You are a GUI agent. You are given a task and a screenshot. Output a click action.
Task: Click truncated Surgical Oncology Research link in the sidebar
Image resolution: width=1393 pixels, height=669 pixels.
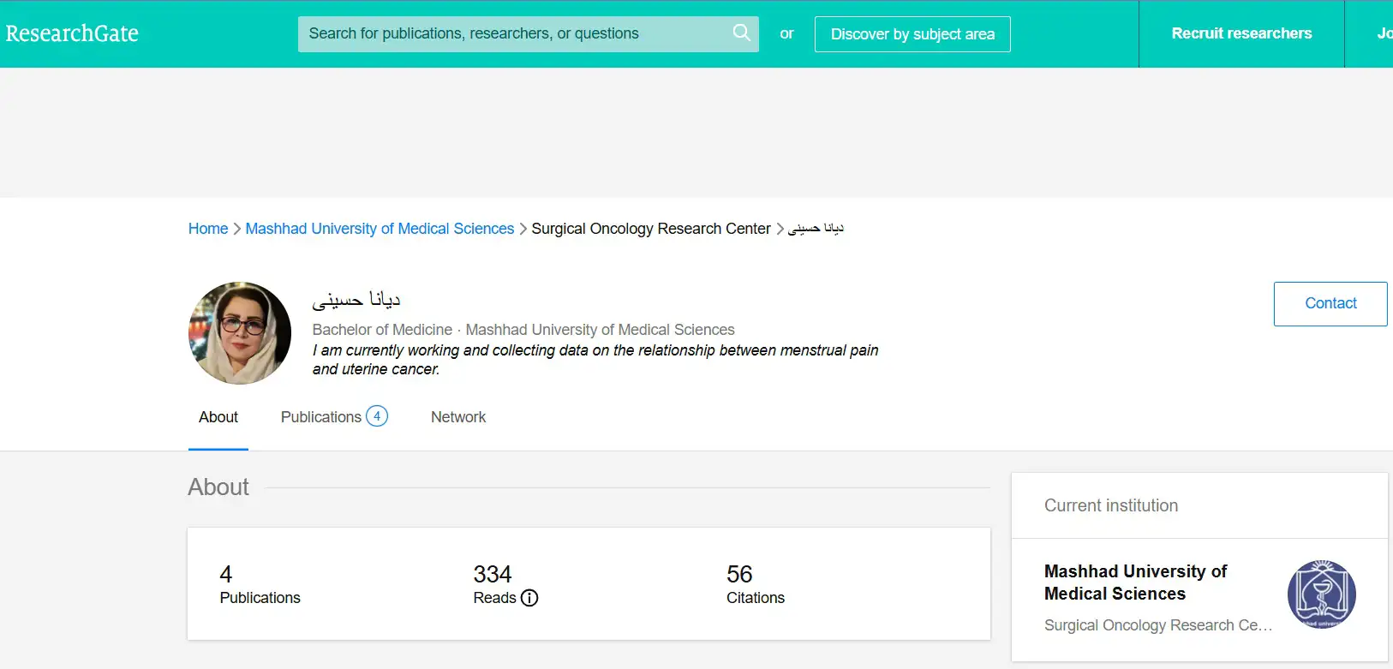[1157, 625]
